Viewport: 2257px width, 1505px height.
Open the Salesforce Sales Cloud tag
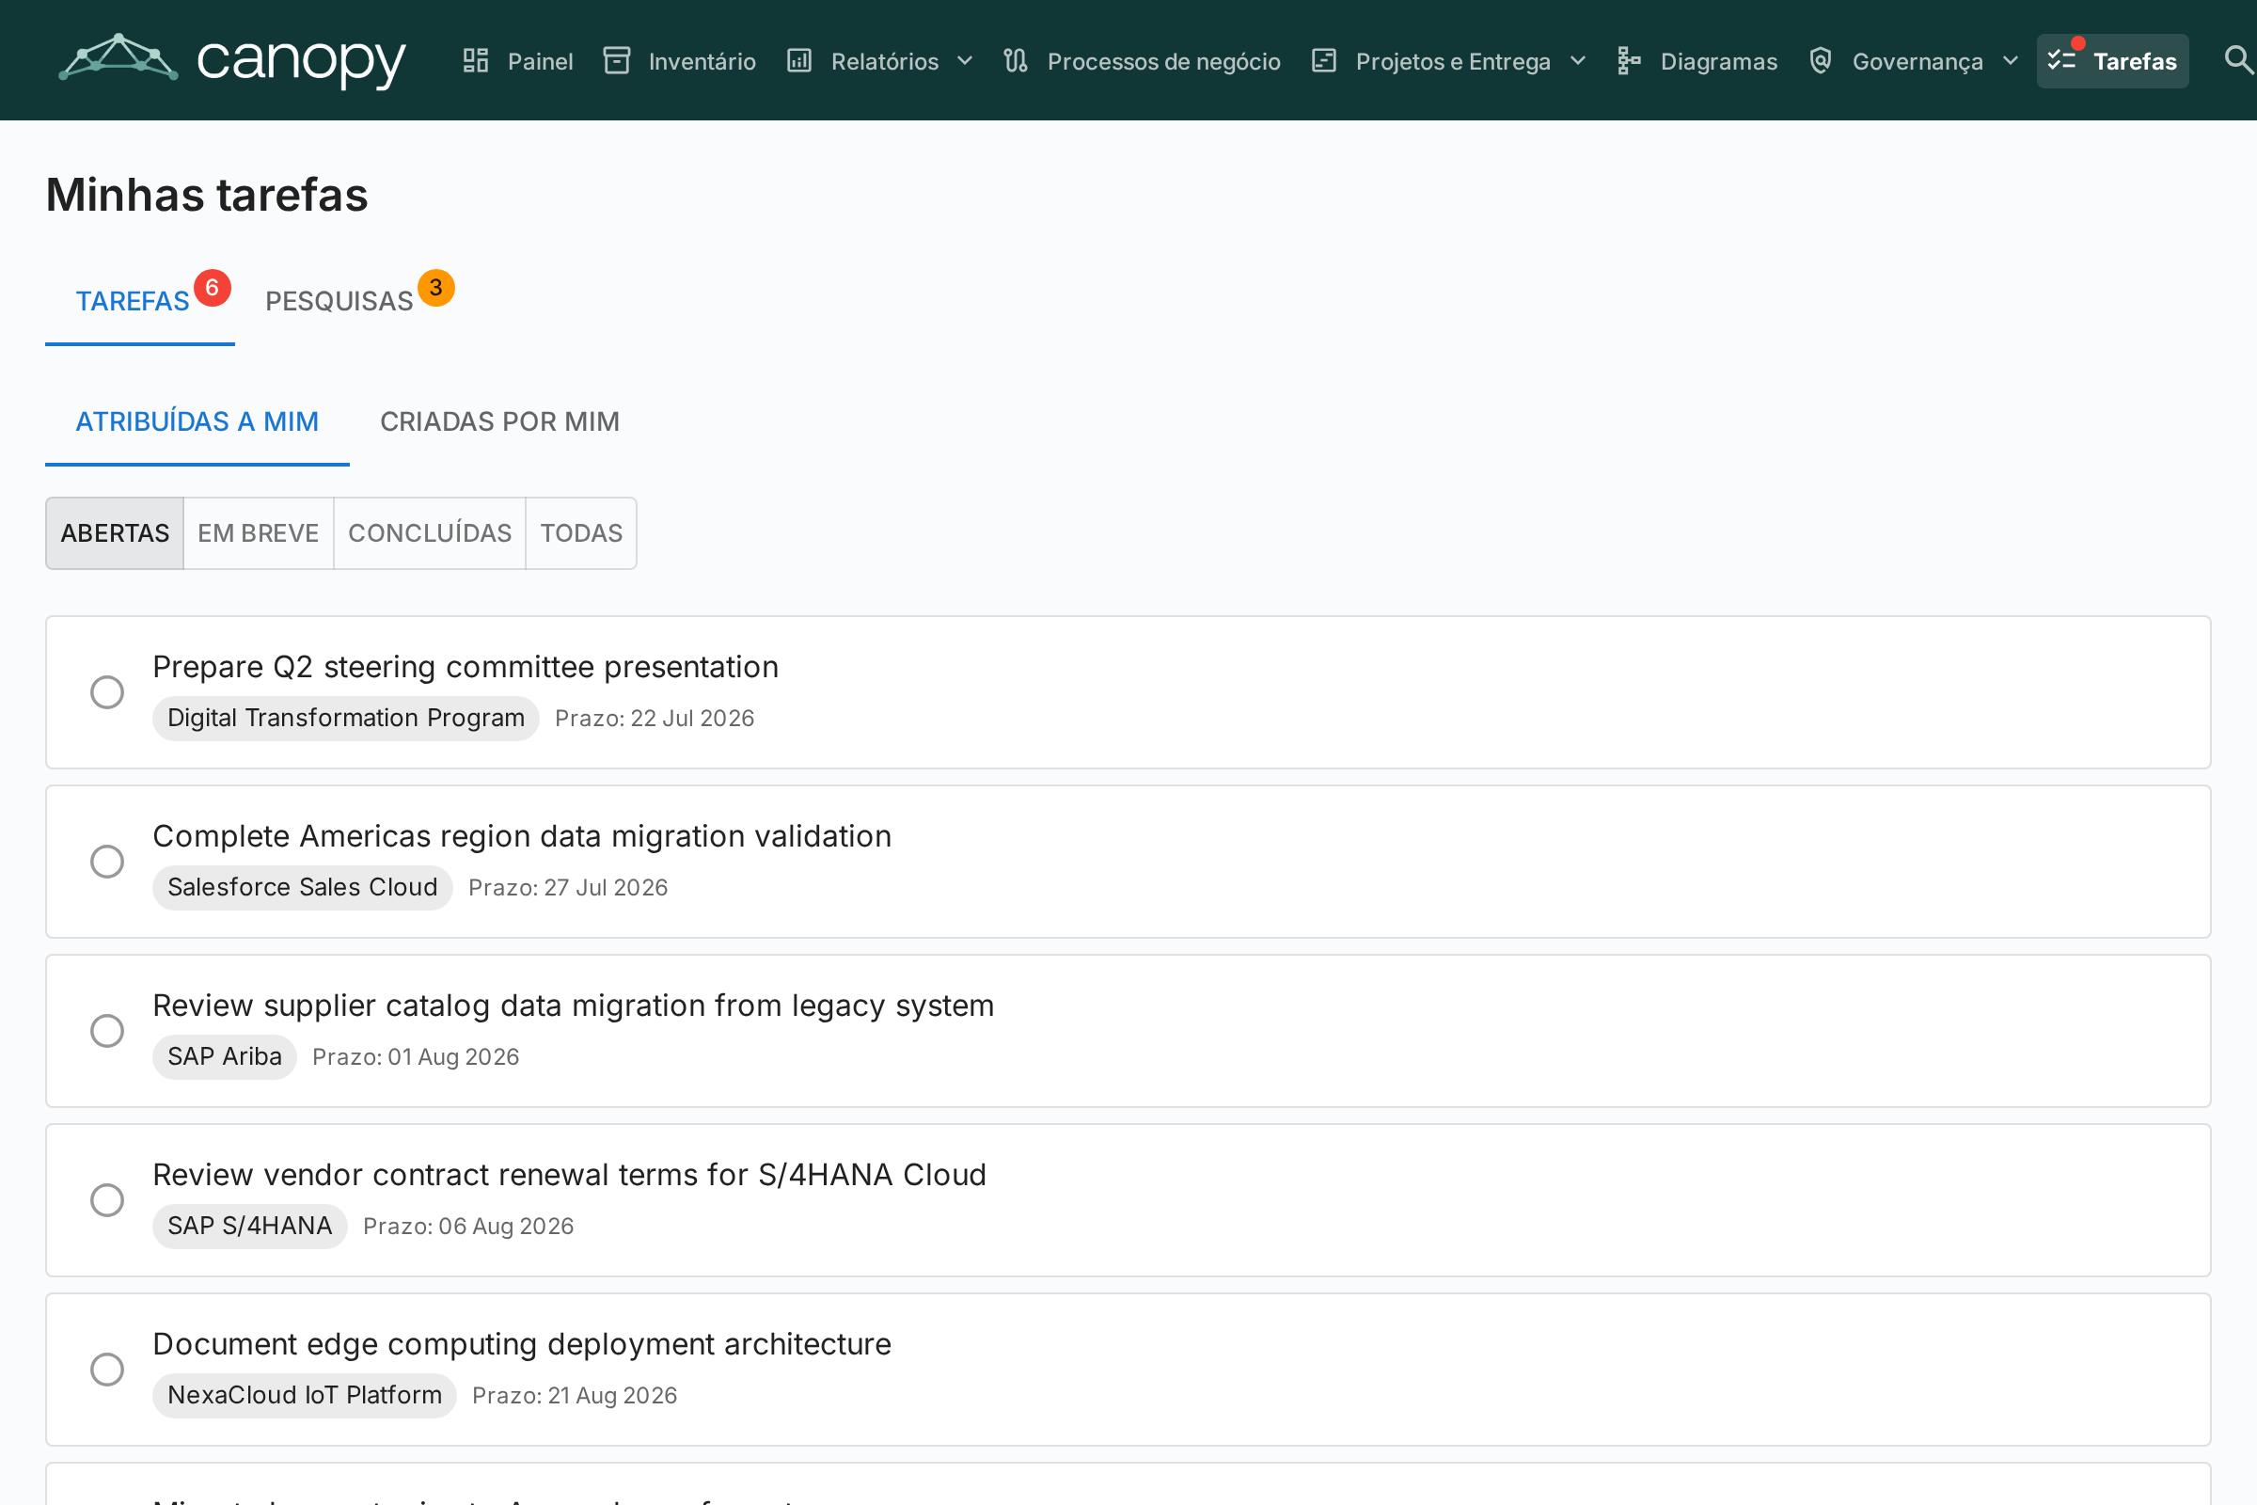point(302,887)
